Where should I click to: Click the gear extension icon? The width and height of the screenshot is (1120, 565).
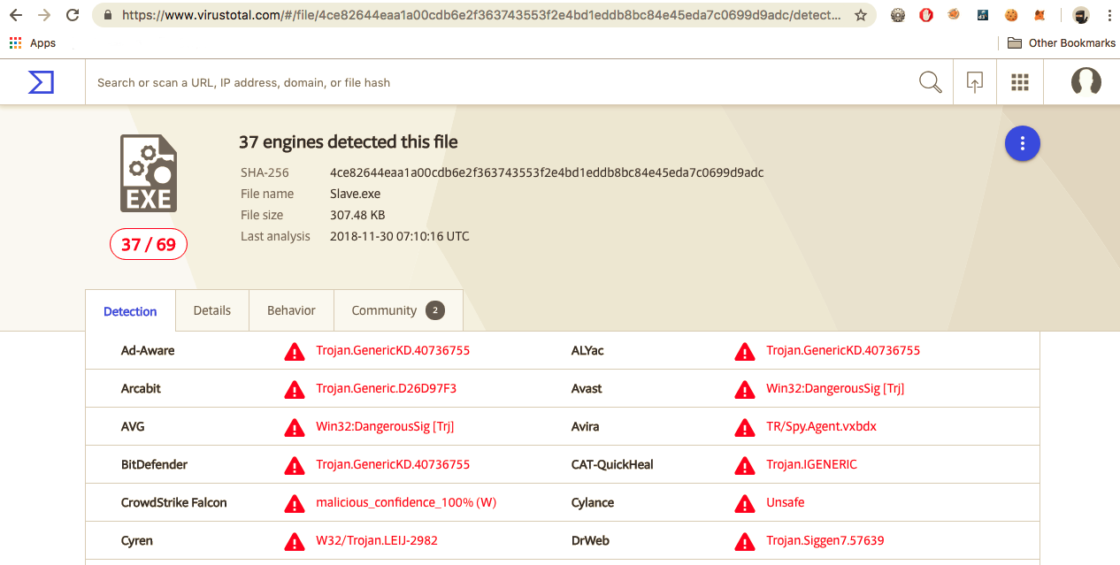point(898,15)
